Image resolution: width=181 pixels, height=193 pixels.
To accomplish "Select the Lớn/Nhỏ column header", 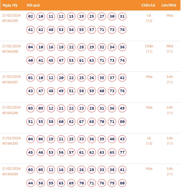I will click(x=170, y=5).
